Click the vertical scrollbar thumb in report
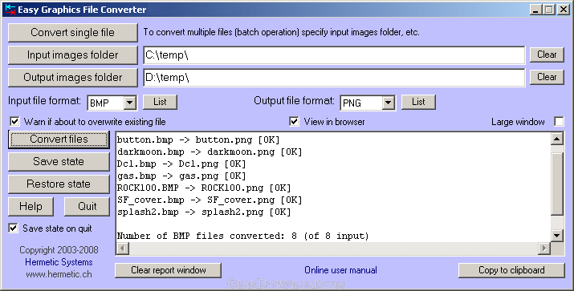The height and width of the screenshot is (291, 574). [x=557, y=184]
